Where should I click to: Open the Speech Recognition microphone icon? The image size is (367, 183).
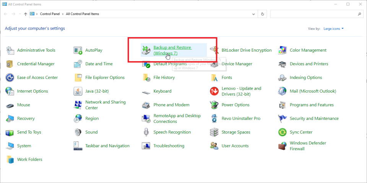(146, 132)
